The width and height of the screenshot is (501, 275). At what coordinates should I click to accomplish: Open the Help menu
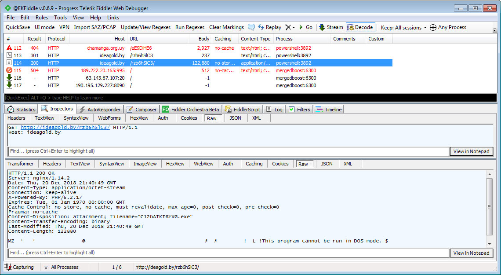tap(95, 18)
